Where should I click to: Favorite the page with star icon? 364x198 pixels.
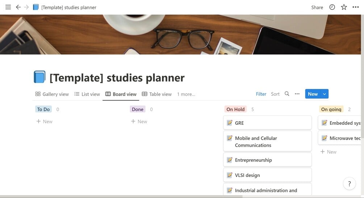click(x=344, y=7)
